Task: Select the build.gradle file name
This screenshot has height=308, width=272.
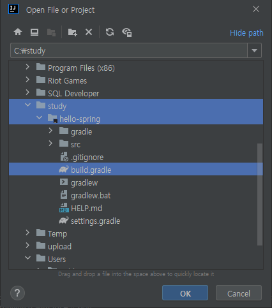Action: [x=91, y=170]
